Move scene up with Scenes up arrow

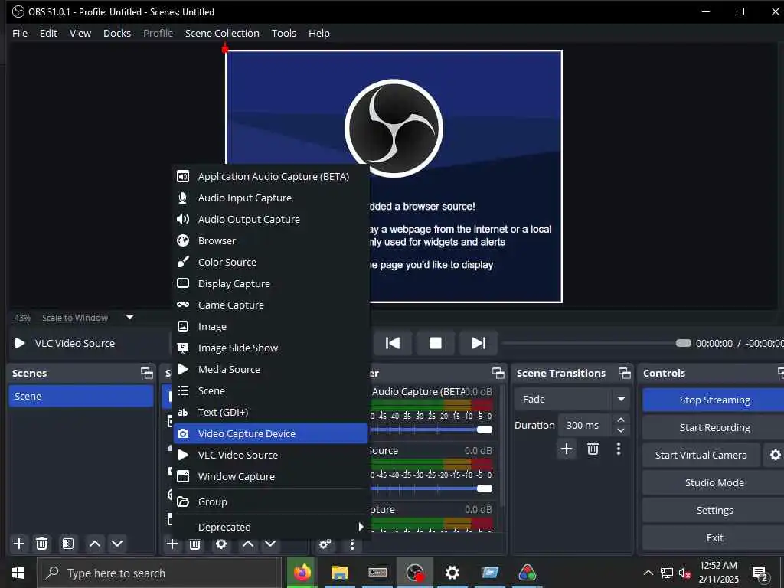(95, 544)
